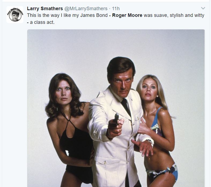211x187 pixels.
Task: Click the man's black necktie in photo
Action: (126, 107)
